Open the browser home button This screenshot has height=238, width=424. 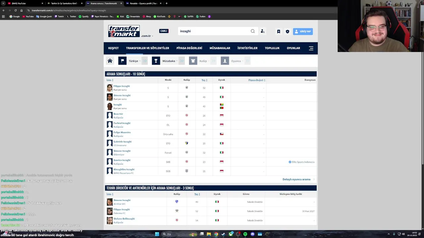(22, 10)
